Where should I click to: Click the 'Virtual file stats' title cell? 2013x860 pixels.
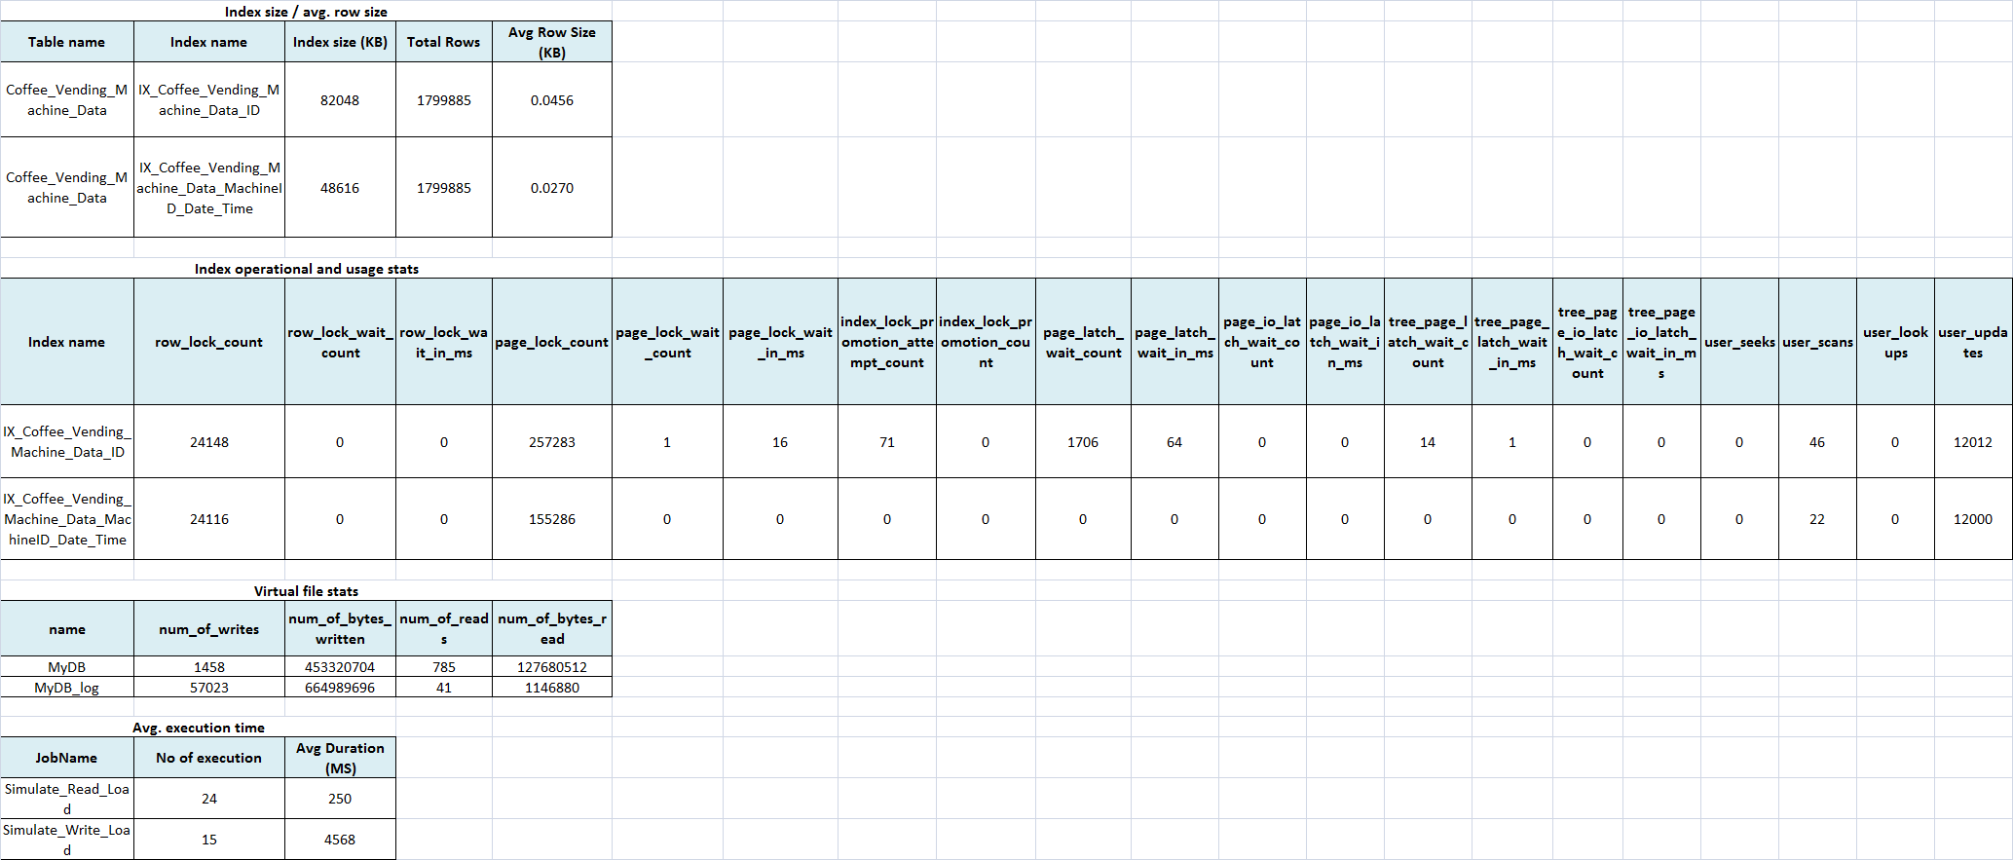tap(306, 591)
